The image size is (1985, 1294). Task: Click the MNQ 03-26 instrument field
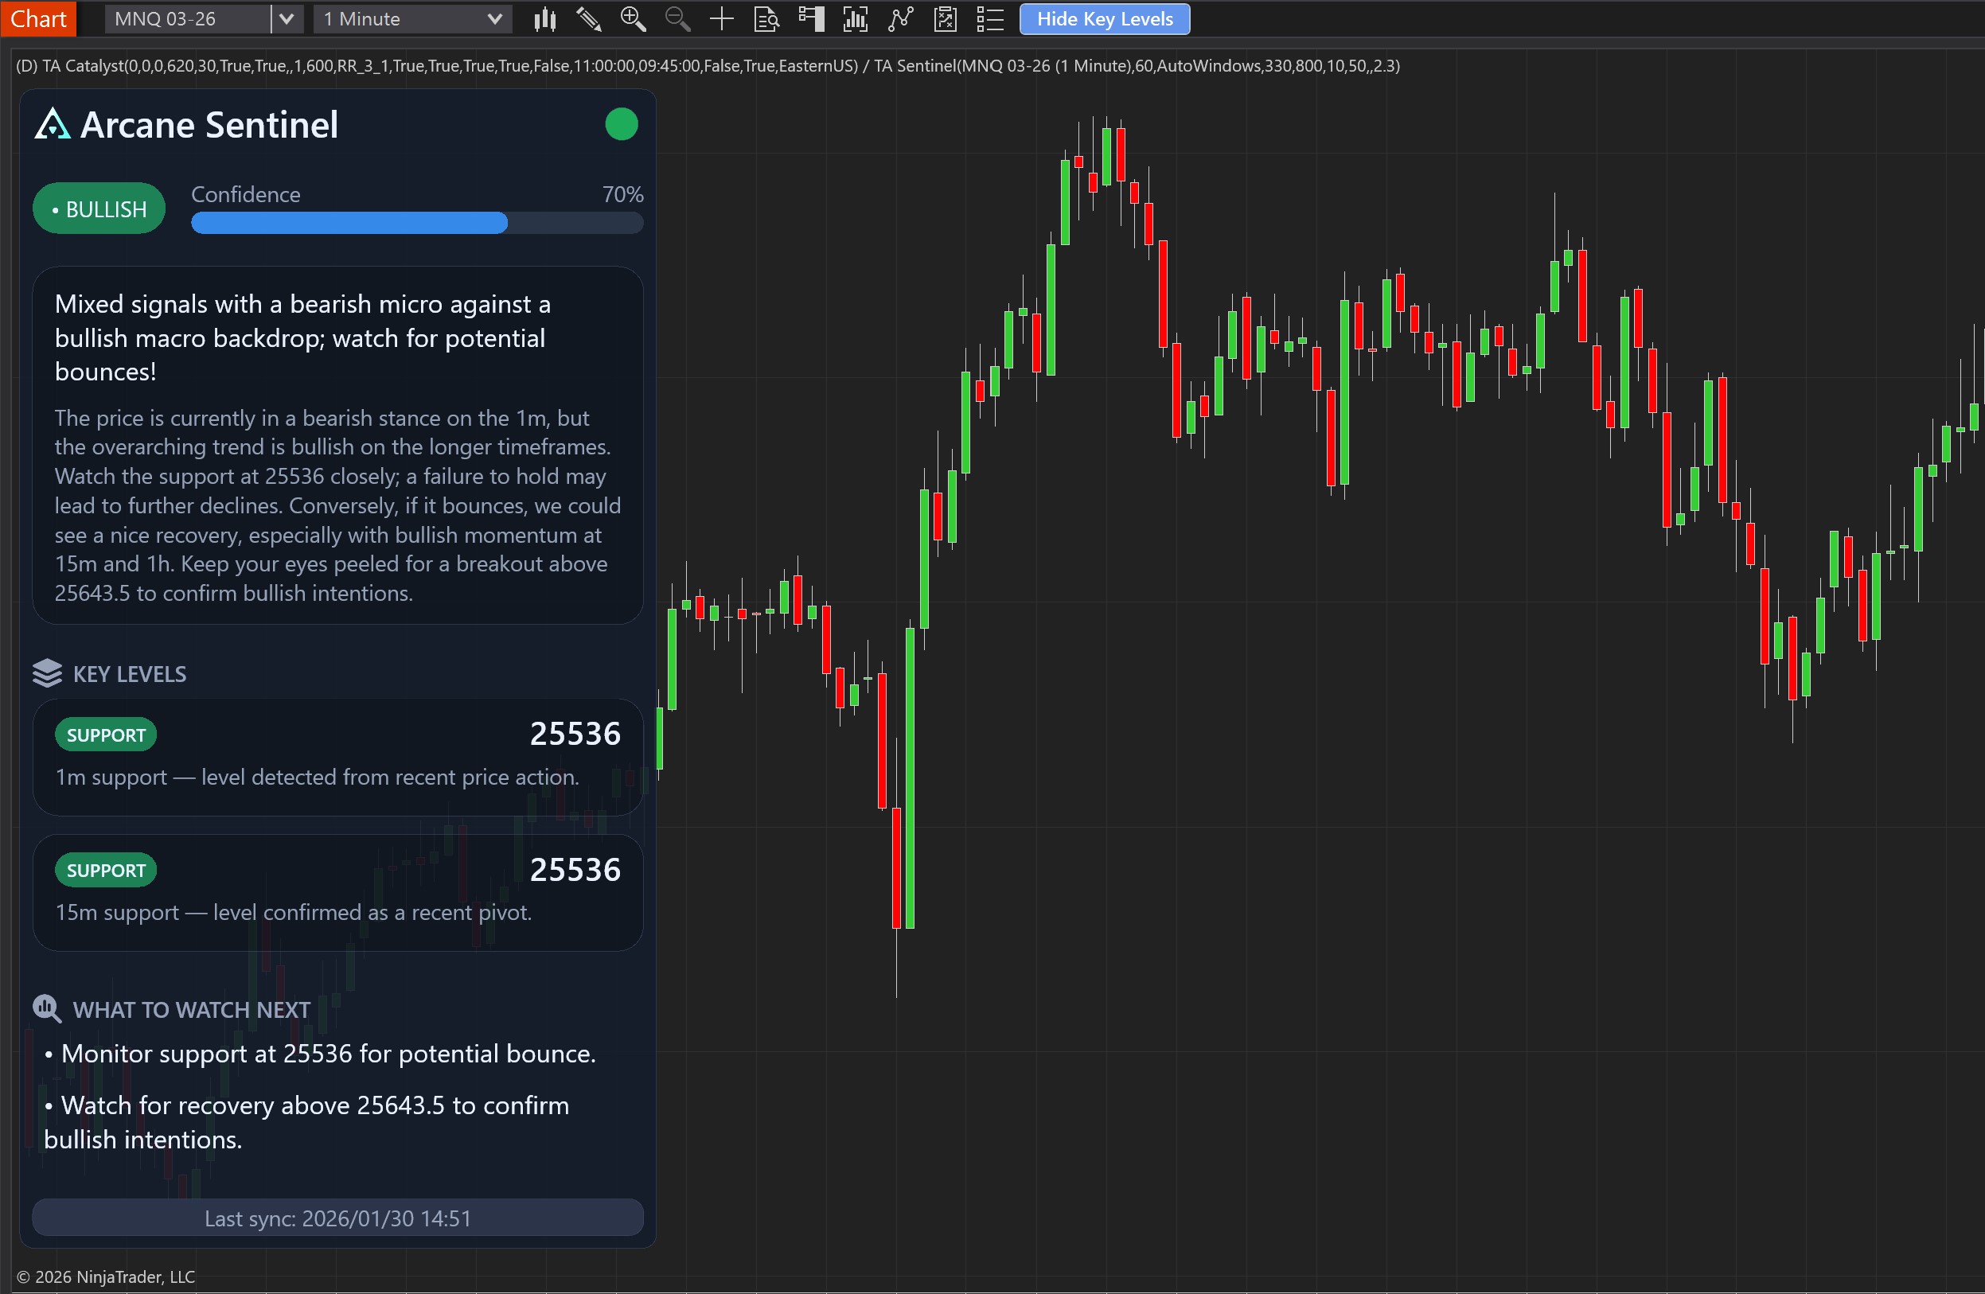(188, 19)
